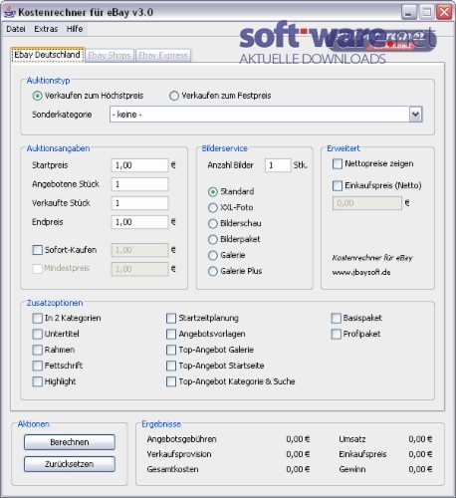Screen dimensions: 456x498
Task: Click the Verkaufsprovision result label
Action: point(179,454)
